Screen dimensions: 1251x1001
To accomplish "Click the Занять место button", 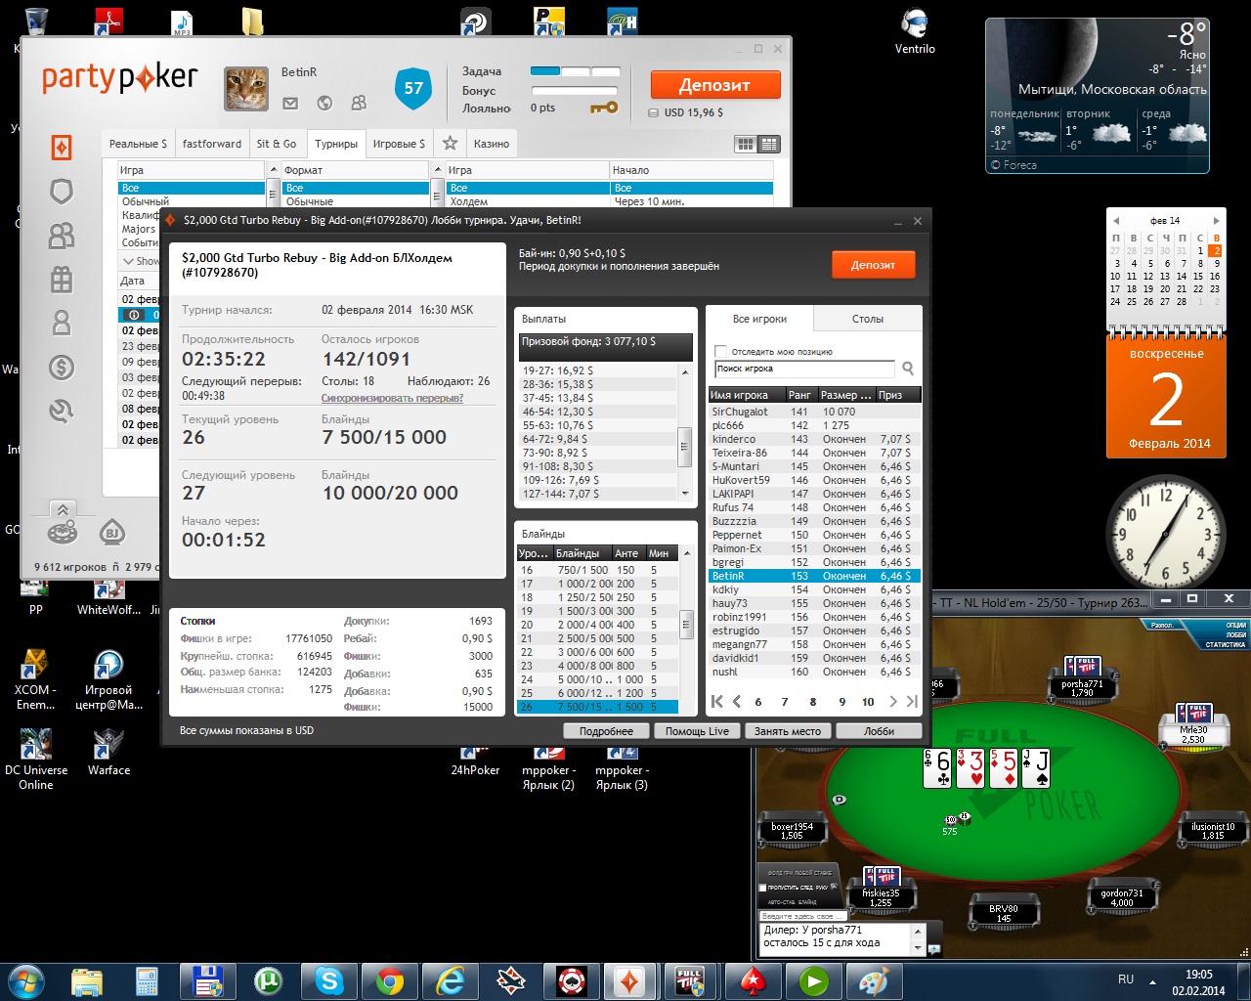I will 788,731.
